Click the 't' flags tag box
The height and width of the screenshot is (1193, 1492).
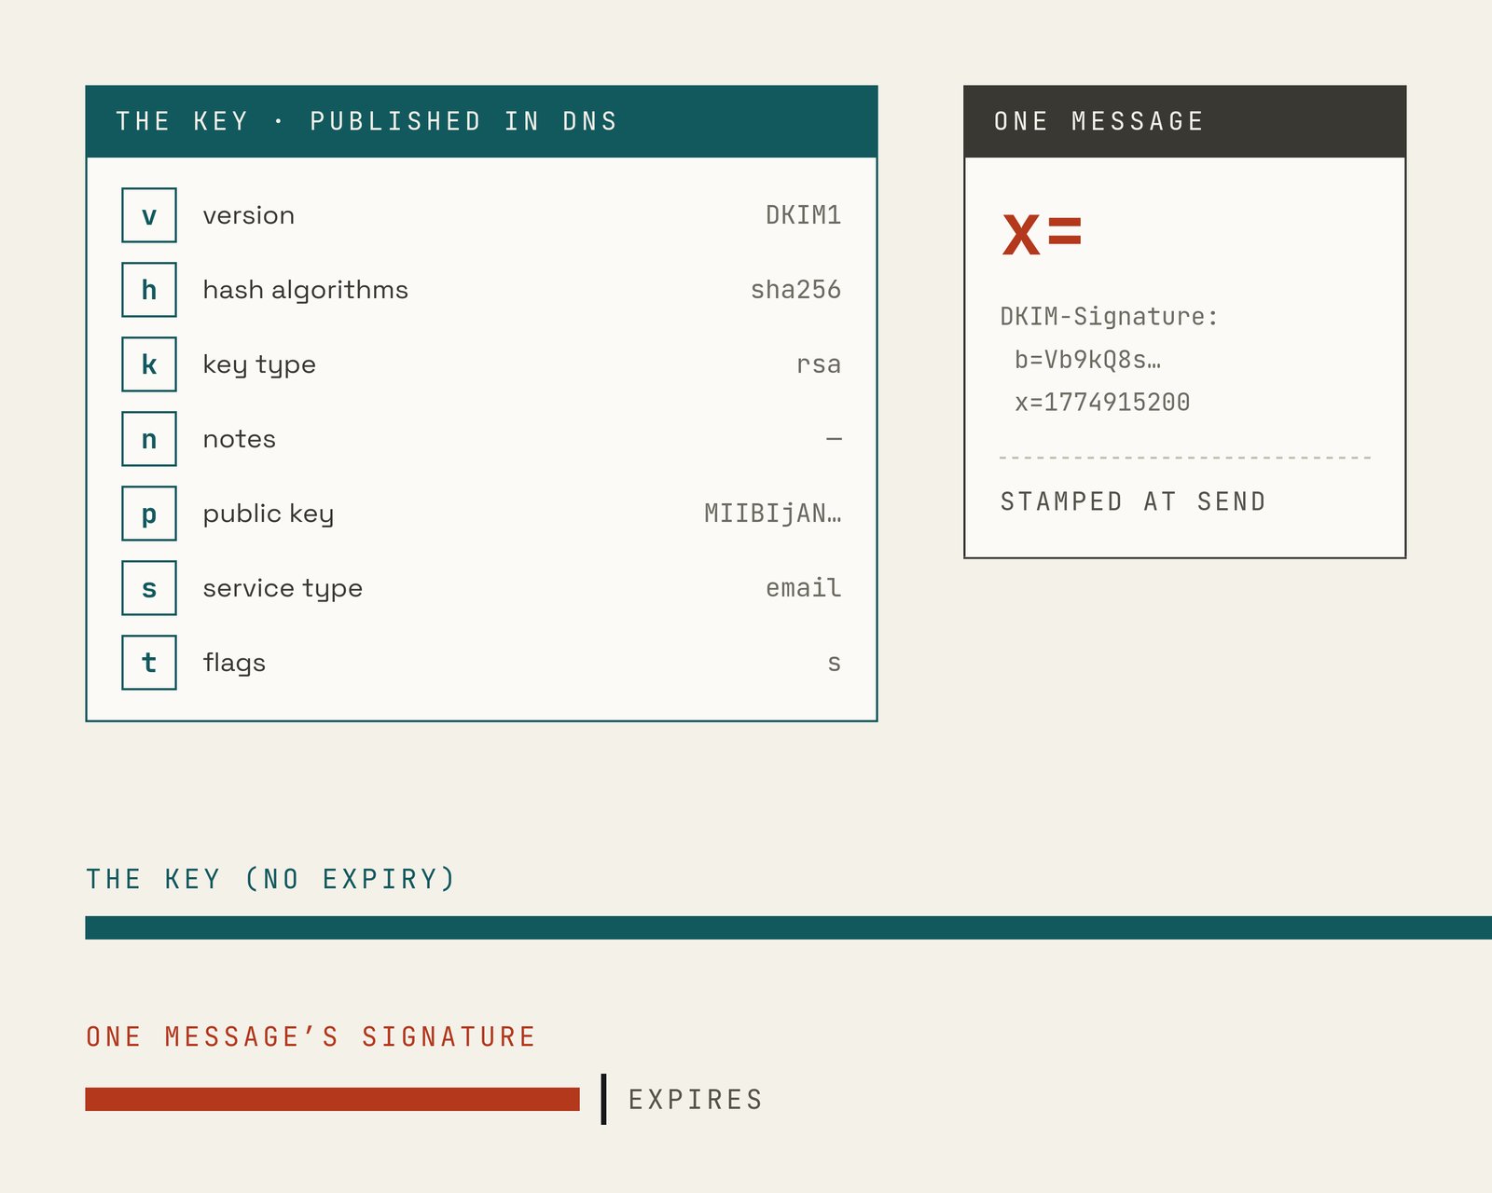(149, 663)
